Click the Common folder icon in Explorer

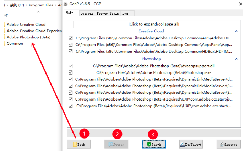tap(4, 43)
